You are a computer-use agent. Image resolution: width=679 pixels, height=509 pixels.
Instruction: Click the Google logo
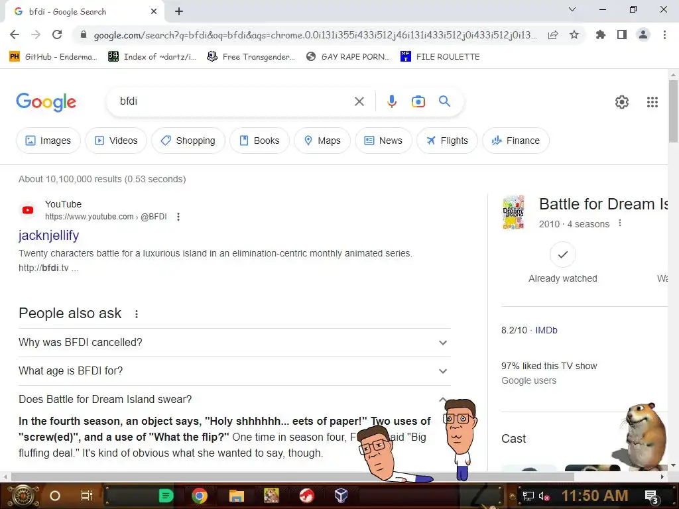[x=46, y=102]
